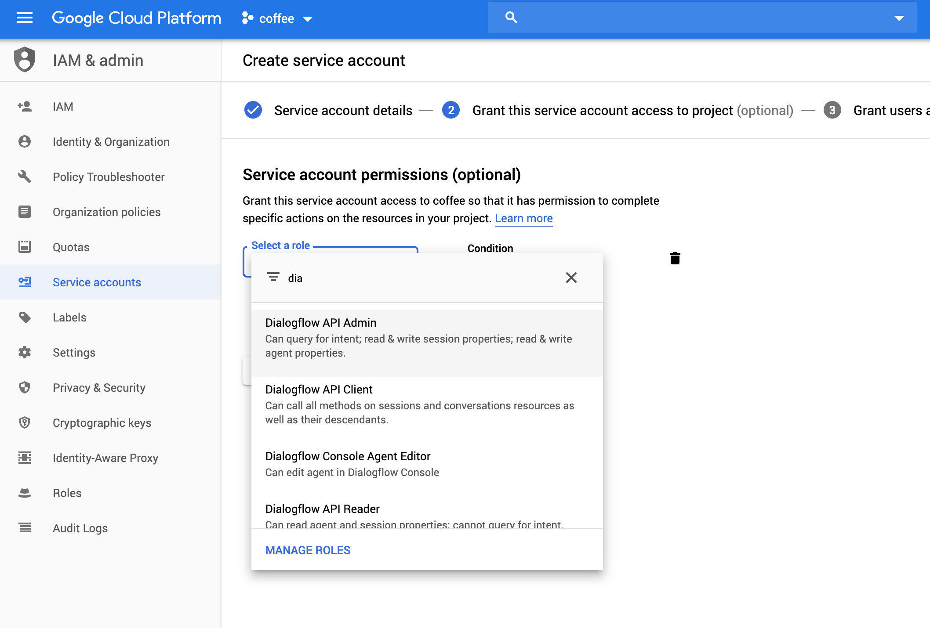Click the step 2 number badge
The height and width of the screenshot is (628, 930).
(x=451, y=110)
